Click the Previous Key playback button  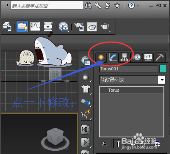(85, 130)
